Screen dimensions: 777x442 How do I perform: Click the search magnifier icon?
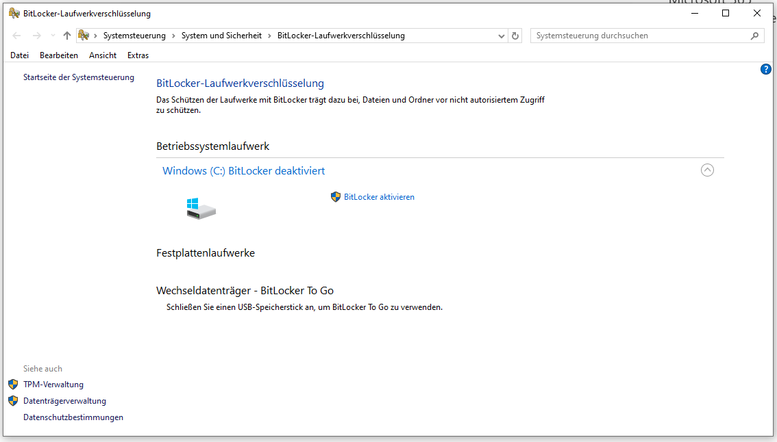(754, 36)
